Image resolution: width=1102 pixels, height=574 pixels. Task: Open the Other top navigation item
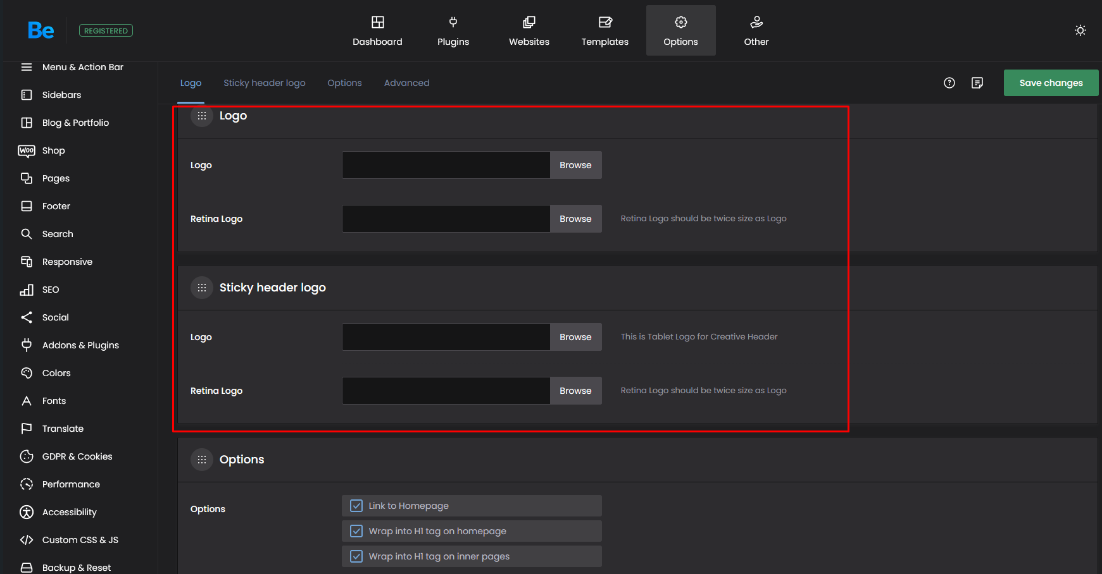point(756,30)
